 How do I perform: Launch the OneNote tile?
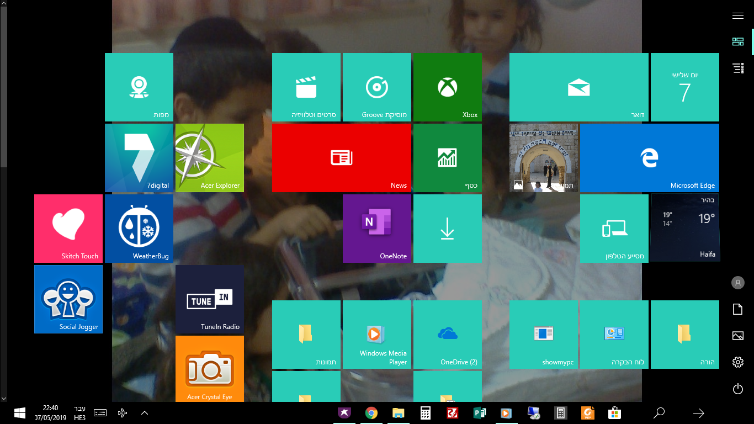(377, 229)
